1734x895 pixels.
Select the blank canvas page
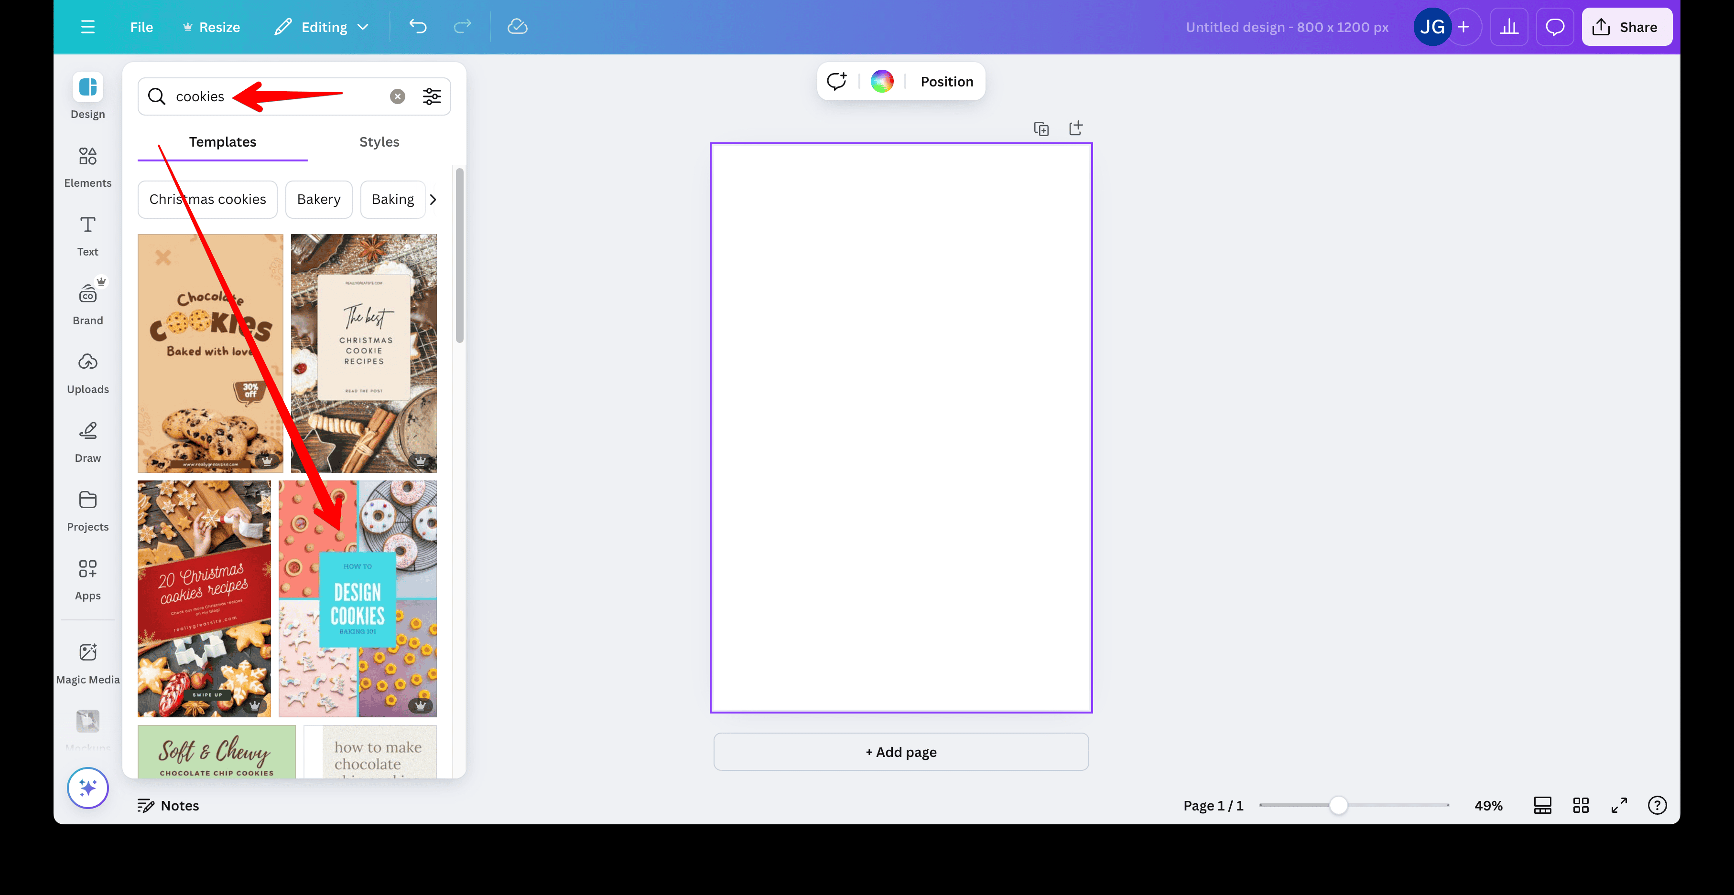click(x=900, y=427)
